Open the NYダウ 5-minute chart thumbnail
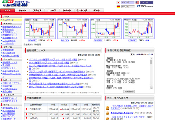Viewport: 175px width, 120px height. point(73,29)
